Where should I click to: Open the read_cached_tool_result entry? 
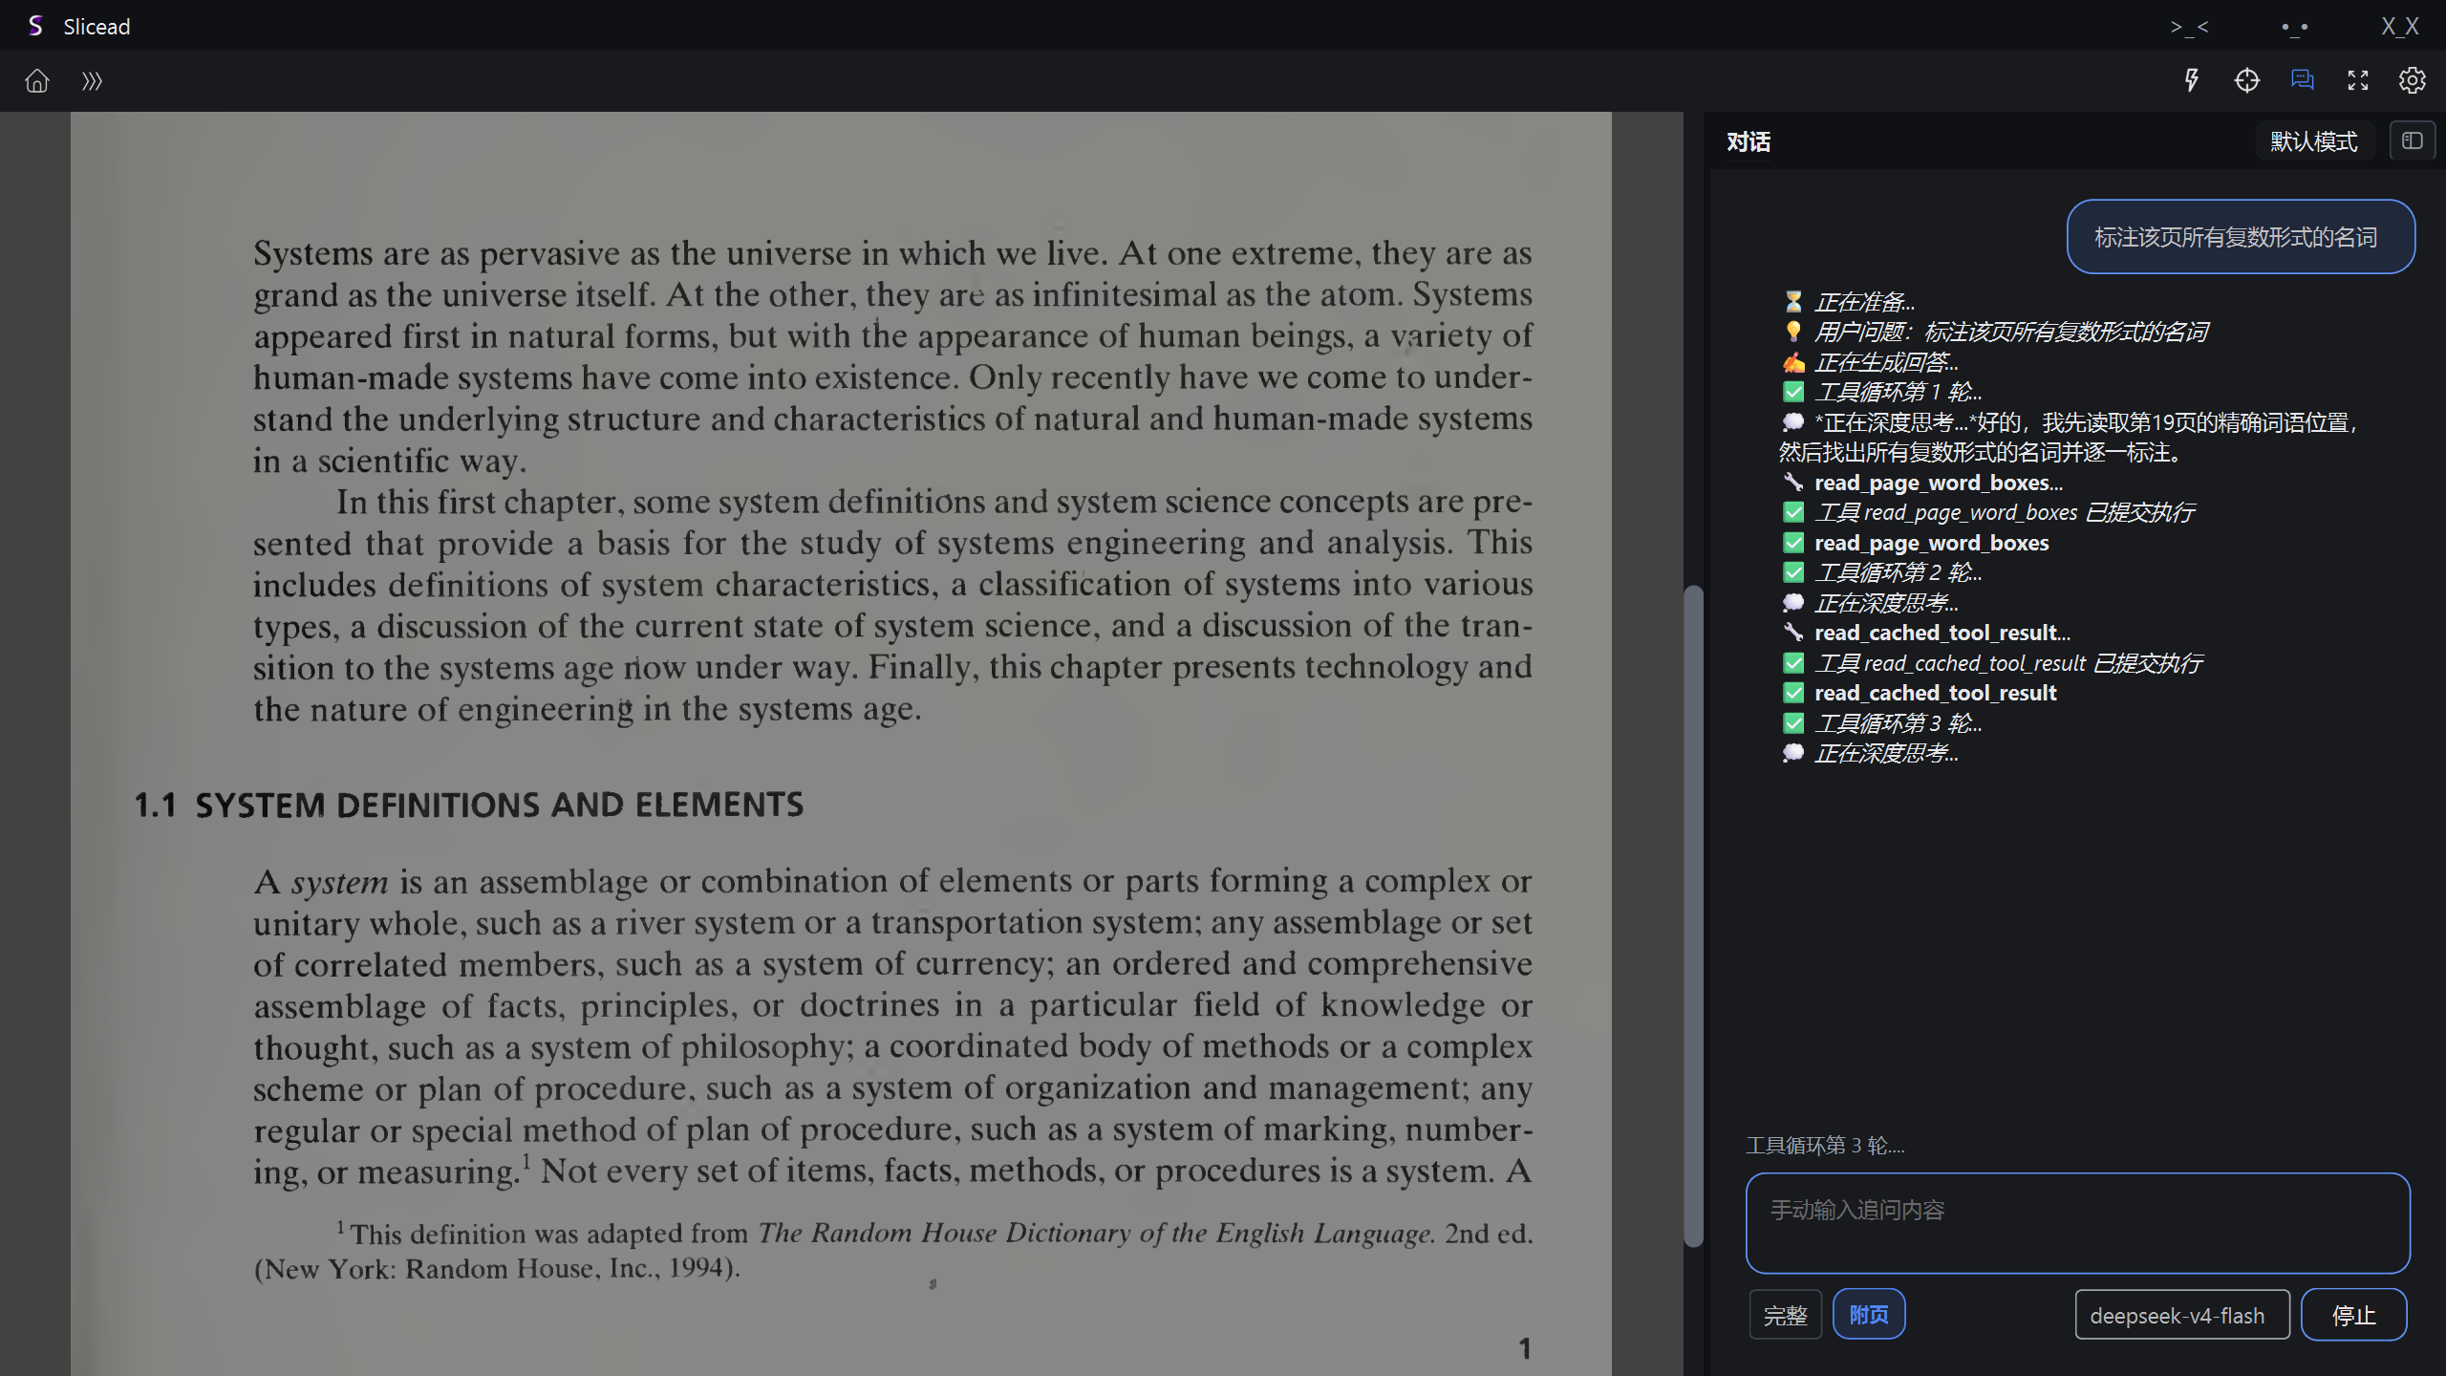1934,693
